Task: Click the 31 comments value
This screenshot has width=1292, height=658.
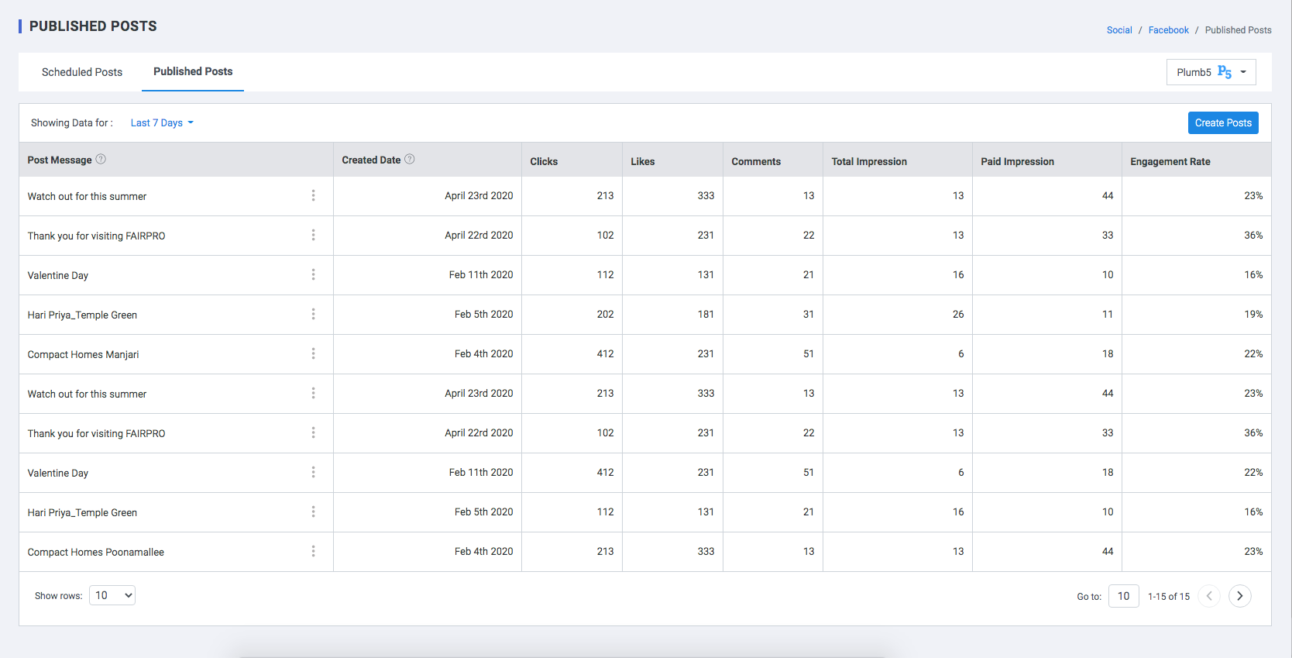Action: [808, 314]
